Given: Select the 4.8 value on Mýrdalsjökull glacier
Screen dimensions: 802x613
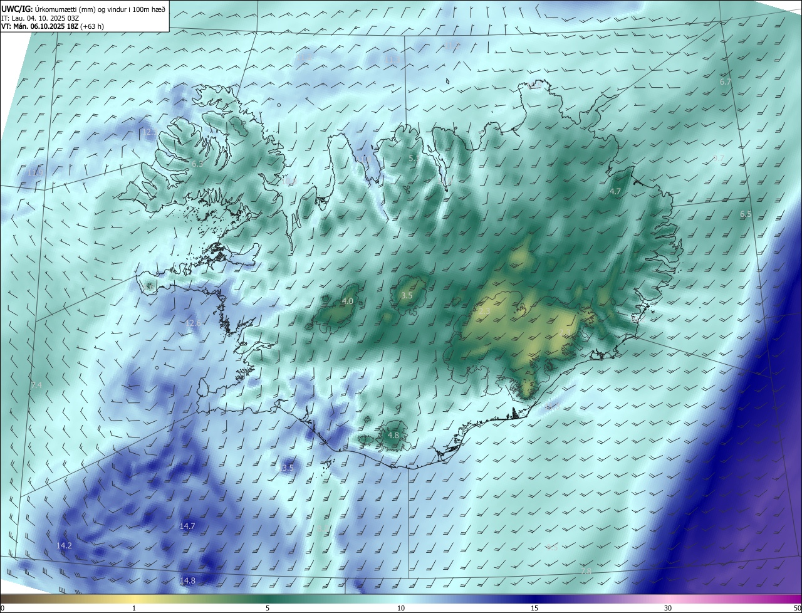Looking at the screenshot, I should click(x=393, y=435).
